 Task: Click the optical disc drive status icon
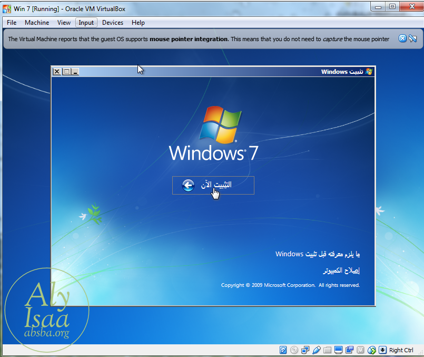click(294, 350)
